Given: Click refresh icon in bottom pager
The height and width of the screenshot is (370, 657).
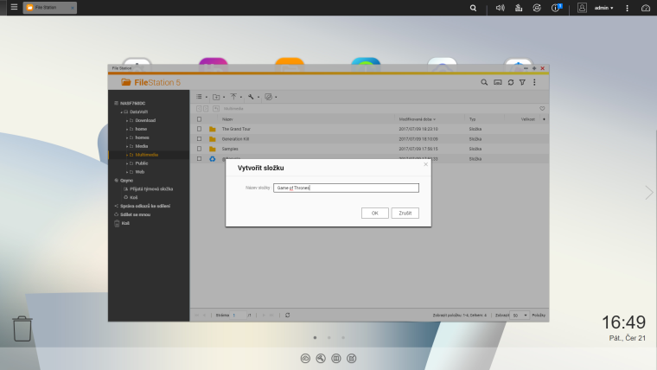Looking at the screenshot, I should pos(287,316).
